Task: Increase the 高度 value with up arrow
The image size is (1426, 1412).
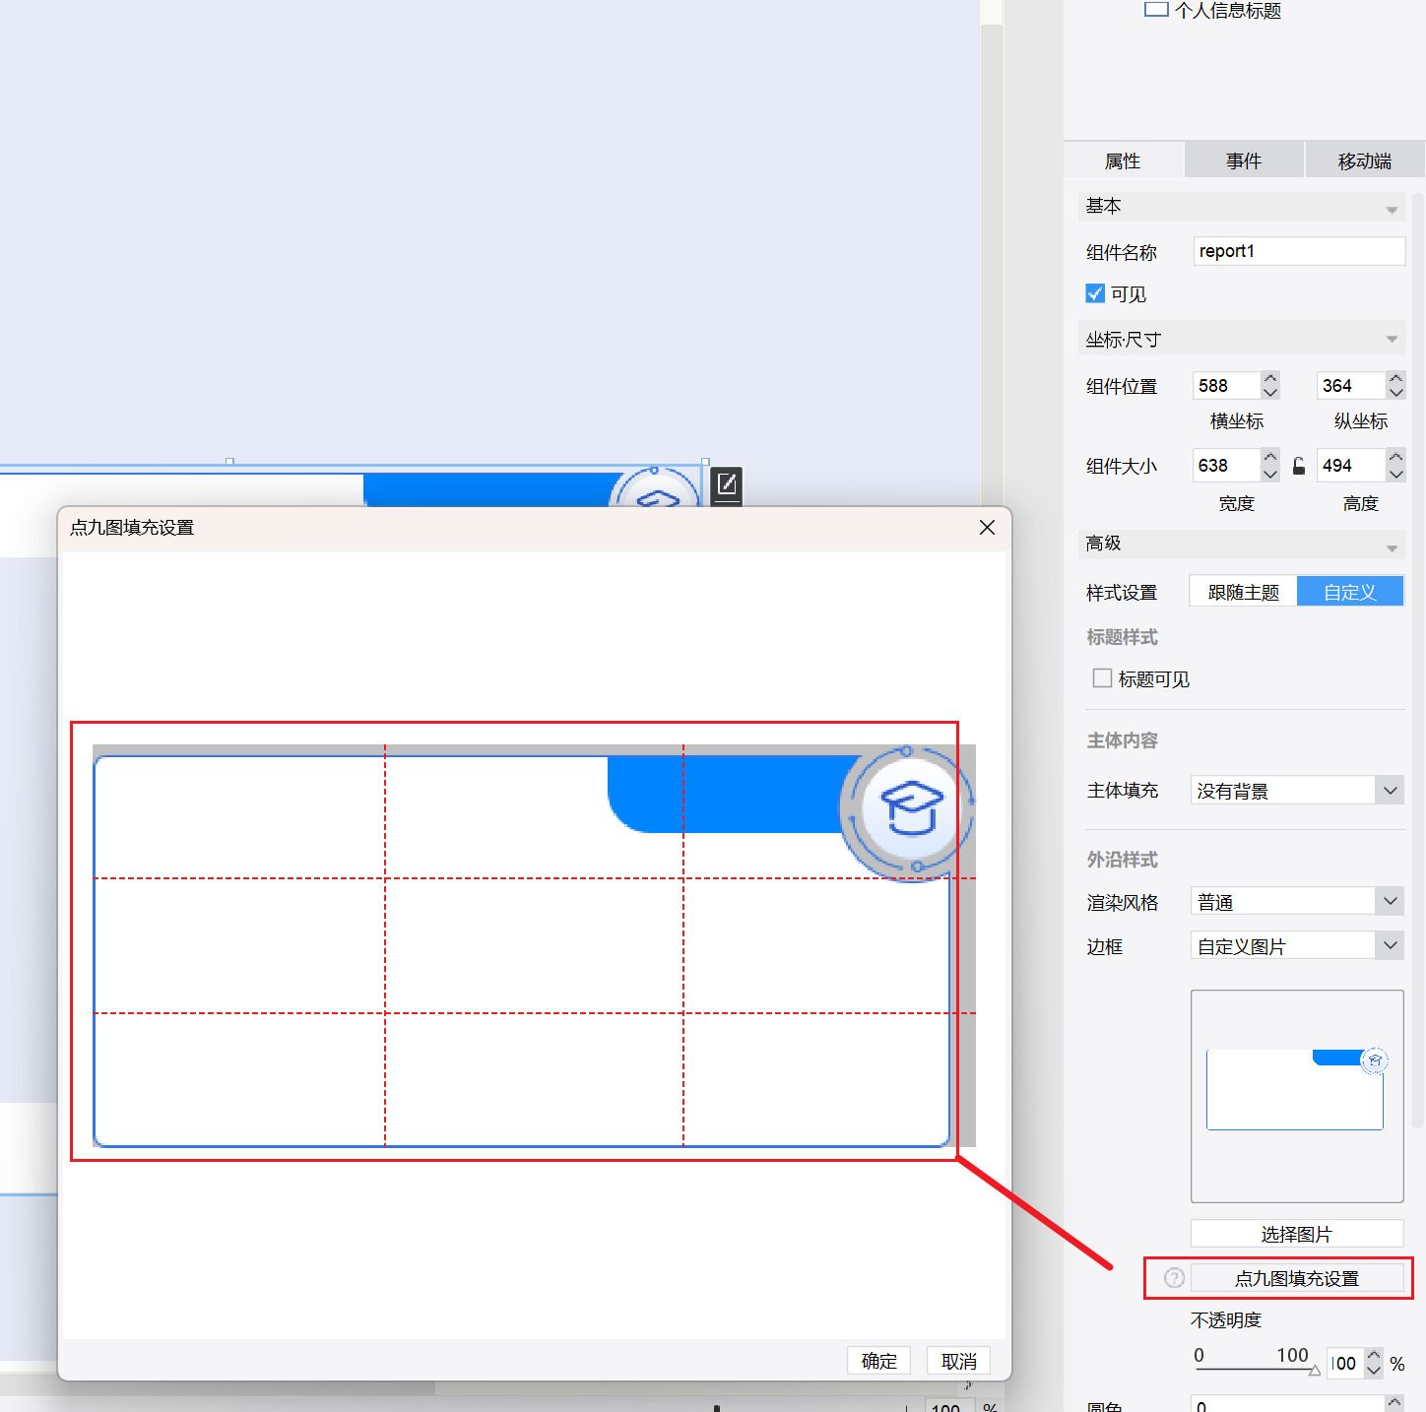Action: (1395, 457)
